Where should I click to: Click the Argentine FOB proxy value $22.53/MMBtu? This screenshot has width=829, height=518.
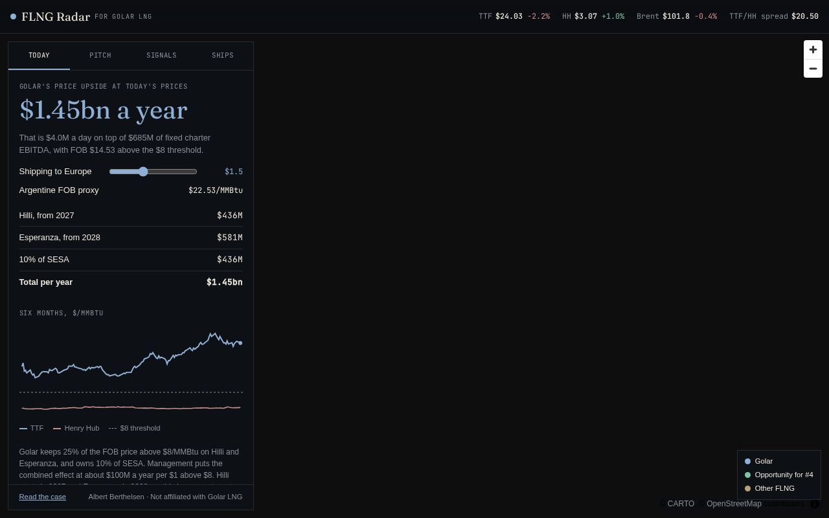click(216, 190)
